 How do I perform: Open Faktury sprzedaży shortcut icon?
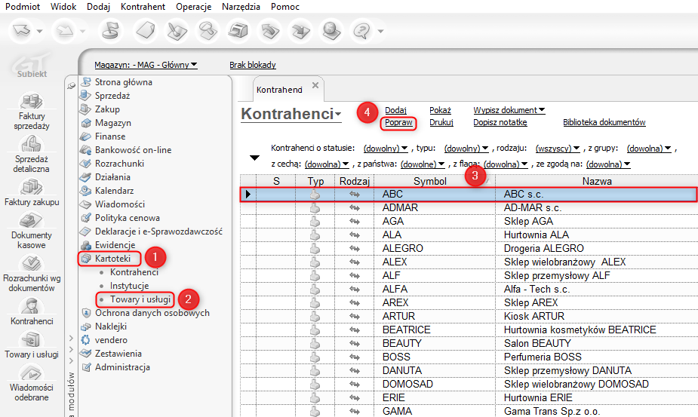point(31,101)
